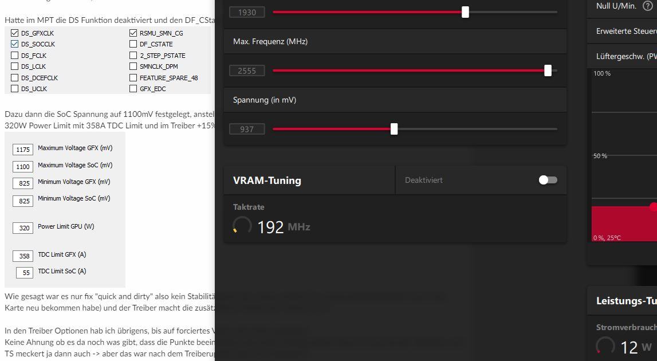Click the 1930 MHz value field
Viewport: 657px width, 361px height.
(247, 12)
